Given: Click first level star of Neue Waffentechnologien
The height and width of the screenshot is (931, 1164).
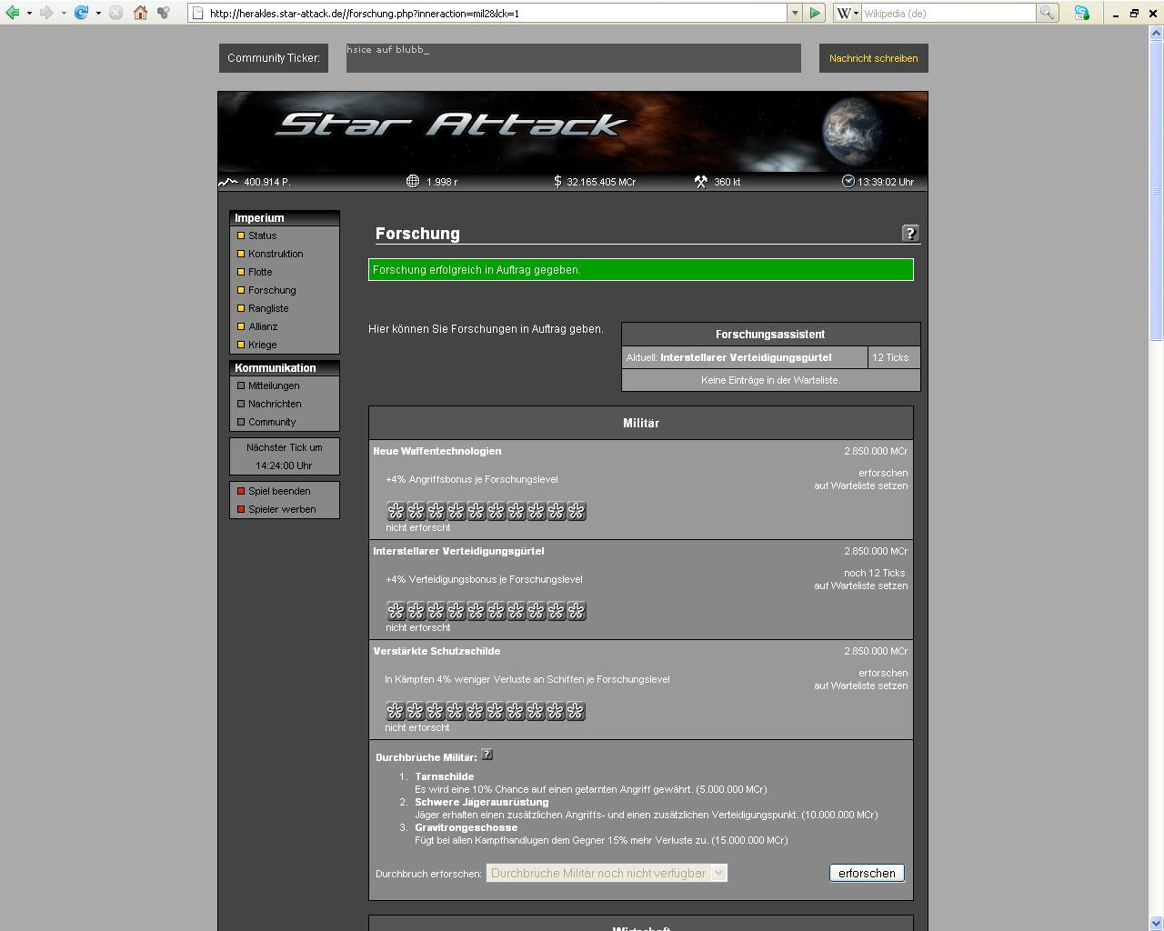Looking at the screenshot, I should click(396, 511).
